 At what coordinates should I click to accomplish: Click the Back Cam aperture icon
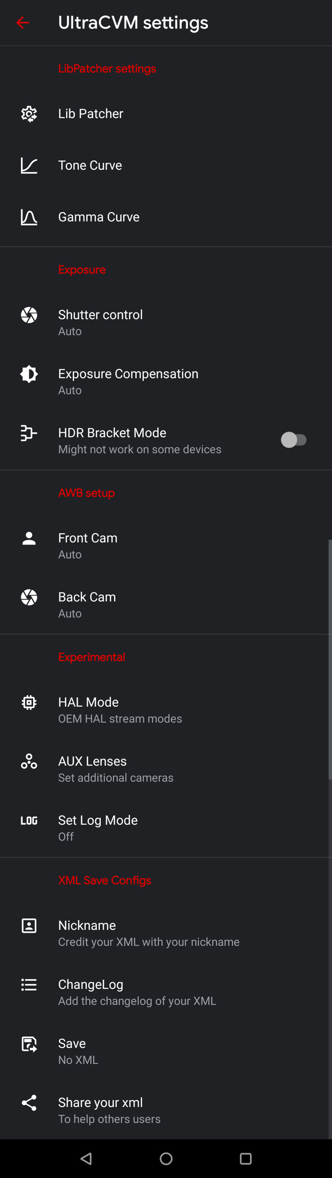pos(29,597)
